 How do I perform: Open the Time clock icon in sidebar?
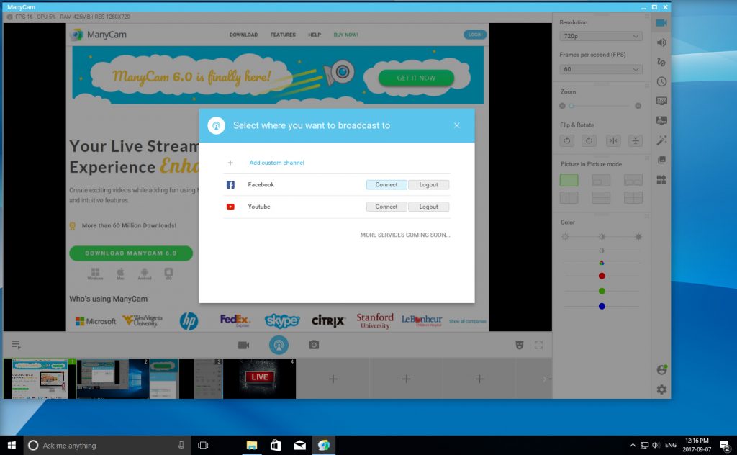661,82
